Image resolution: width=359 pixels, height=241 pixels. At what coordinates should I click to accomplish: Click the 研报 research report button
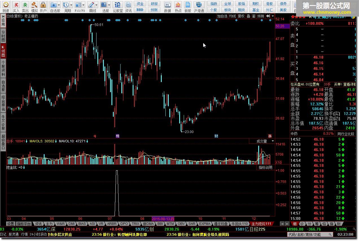(x=154, y=4)
